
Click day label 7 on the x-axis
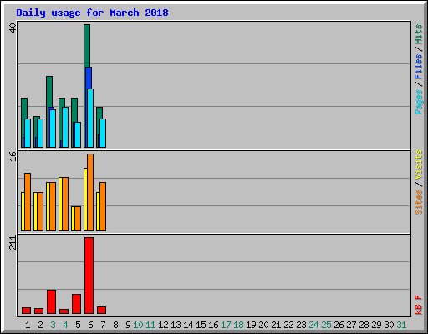[103, 325]
